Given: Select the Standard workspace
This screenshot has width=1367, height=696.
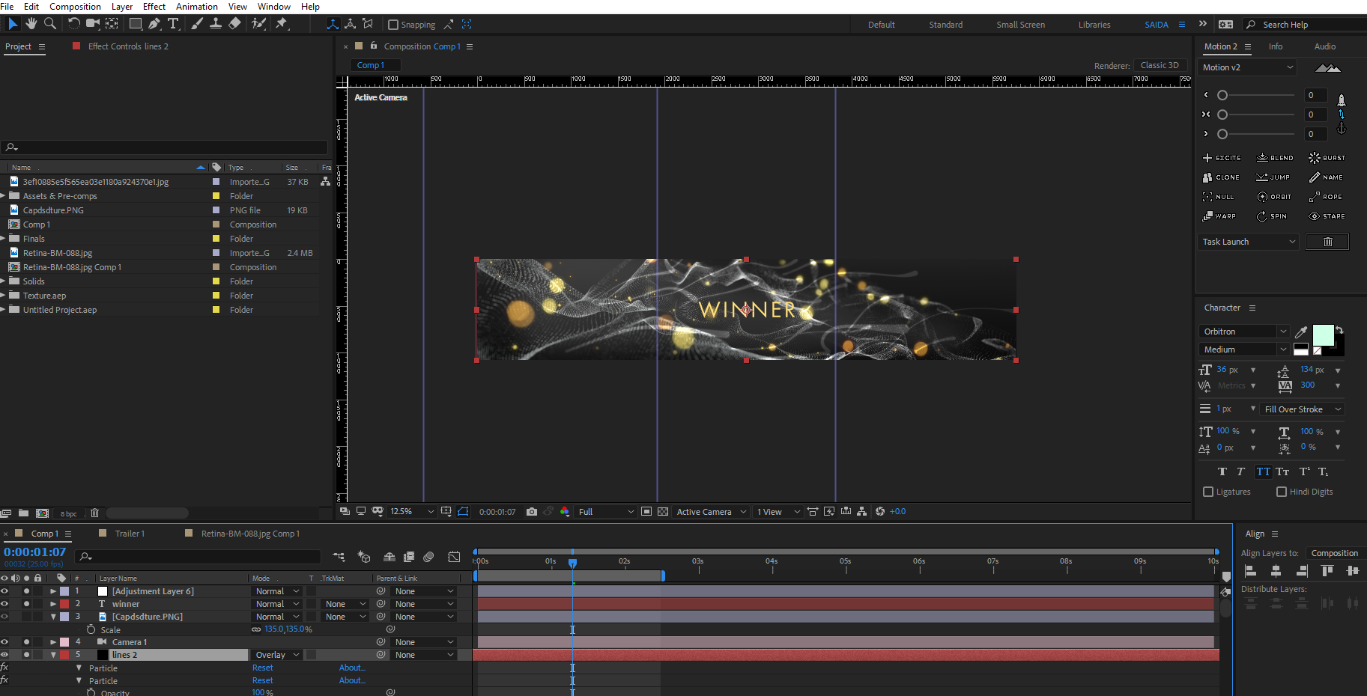Looking at the screenshot, I should (x=945, y=25).
